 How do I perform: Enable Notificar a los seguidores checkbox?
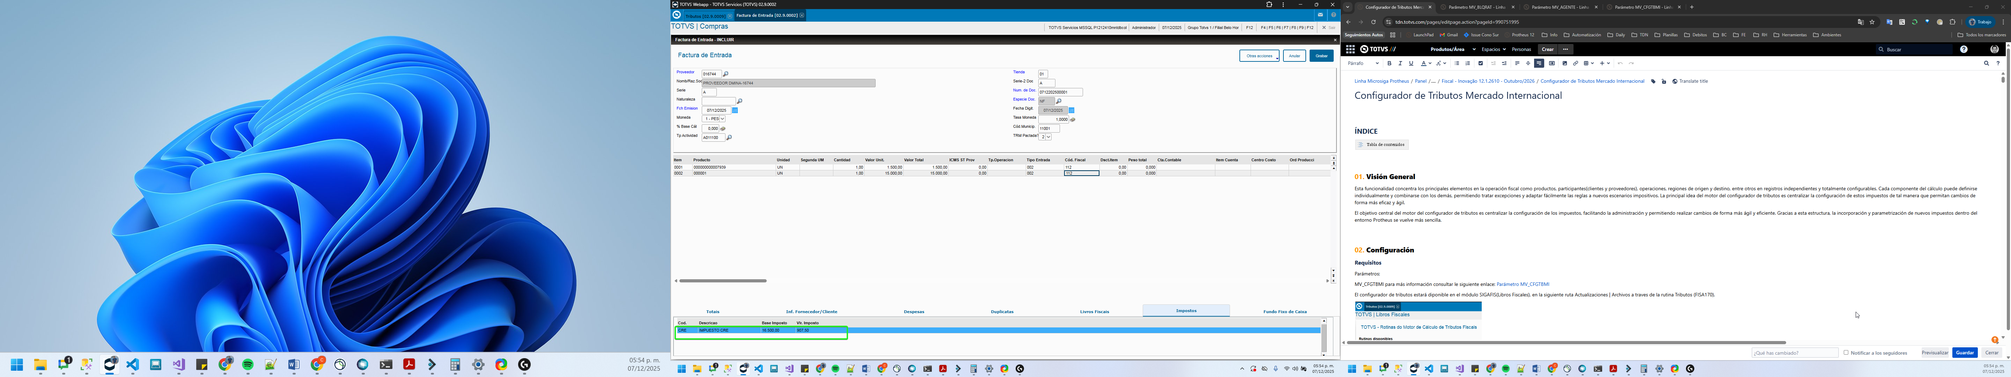click(1846, 353)
